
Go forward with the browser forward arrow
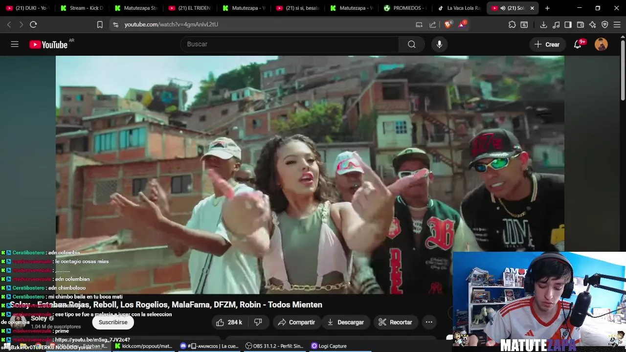pyautogui.click(x=21, y=24)
